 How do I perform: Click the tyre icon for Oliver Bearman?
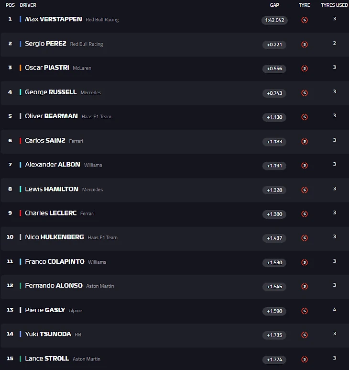tap(305, 117)
